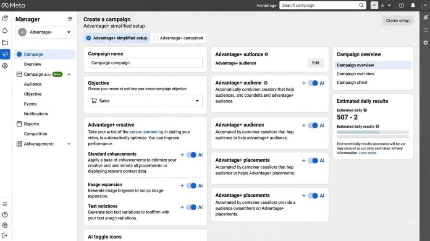This screenshot has height=241, width=430.
Task: Click the left rail help circle icon
Action: click(5, 215)
